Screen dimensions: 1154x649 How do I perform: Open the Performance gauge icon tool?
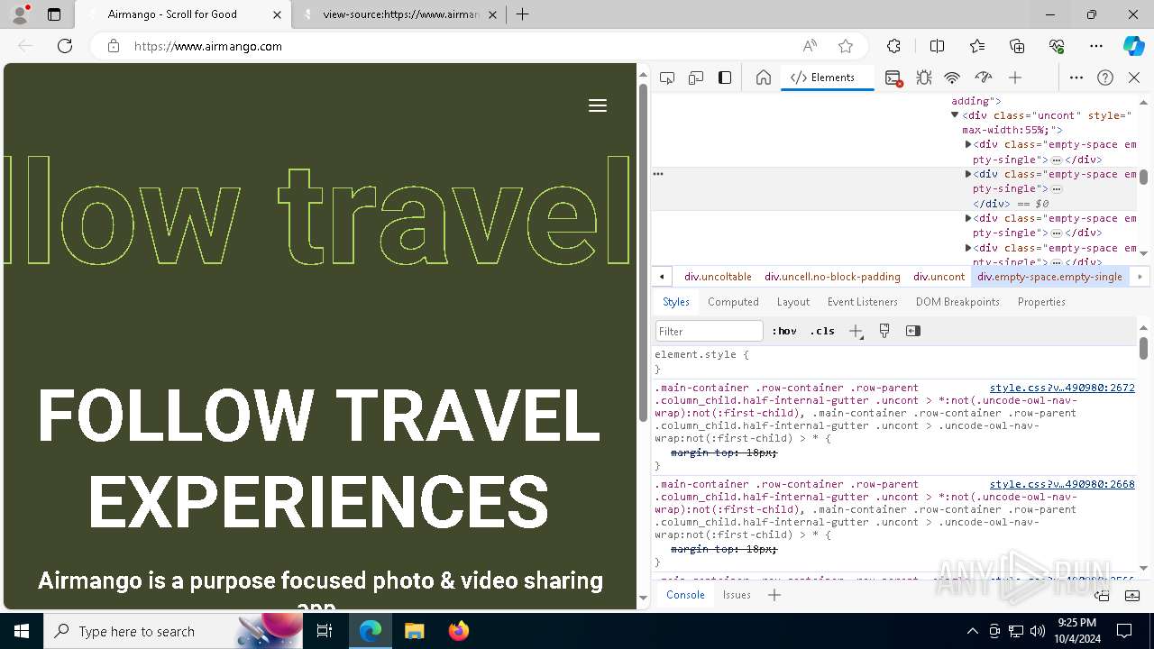984,78
